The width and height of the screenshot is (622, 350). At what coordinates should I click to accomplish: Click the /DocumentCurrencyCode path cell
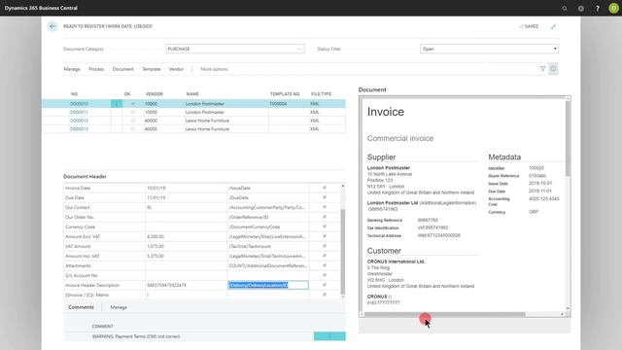pyautogui.click(x=268, y=227)
